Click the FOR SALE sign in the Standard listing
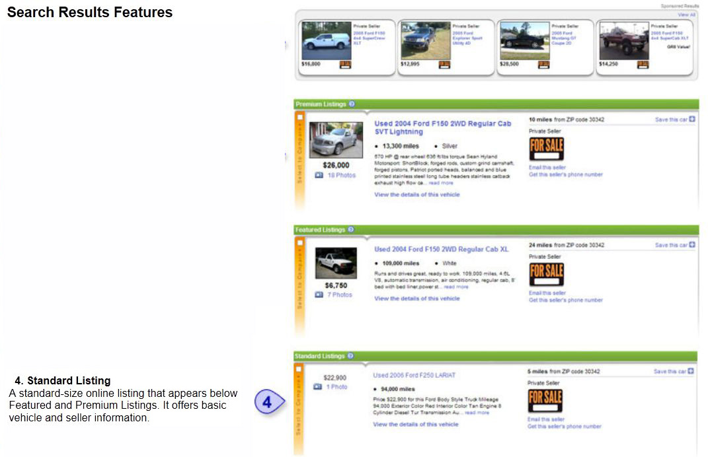 tap(545, 400)
